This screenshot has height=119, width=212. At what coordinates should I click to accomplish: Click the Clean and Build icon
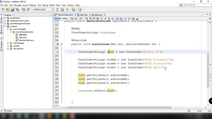(62, 10)
